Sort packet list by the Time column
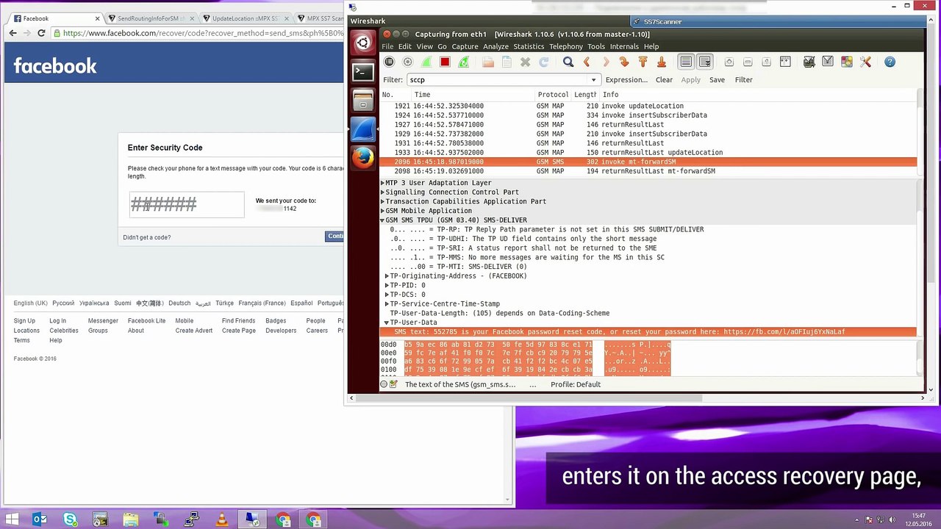The height and width of the screenshot is (529, 941). click(x=473, y=95)
